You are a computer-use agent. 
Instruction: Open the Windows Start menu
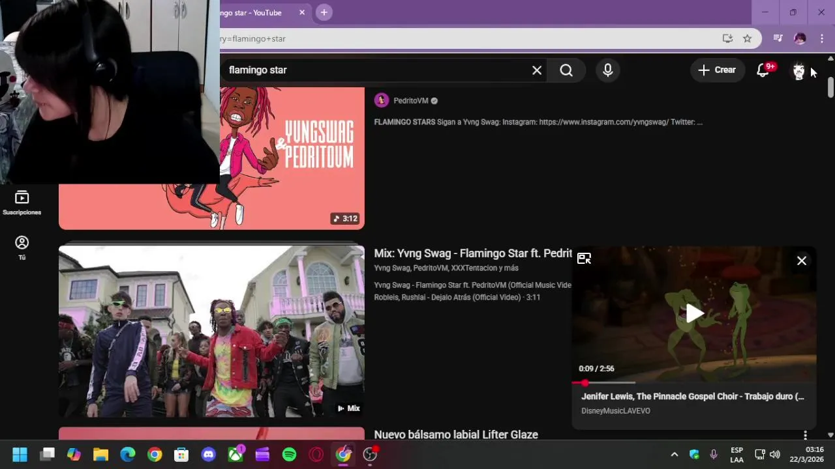coord(20,455)
